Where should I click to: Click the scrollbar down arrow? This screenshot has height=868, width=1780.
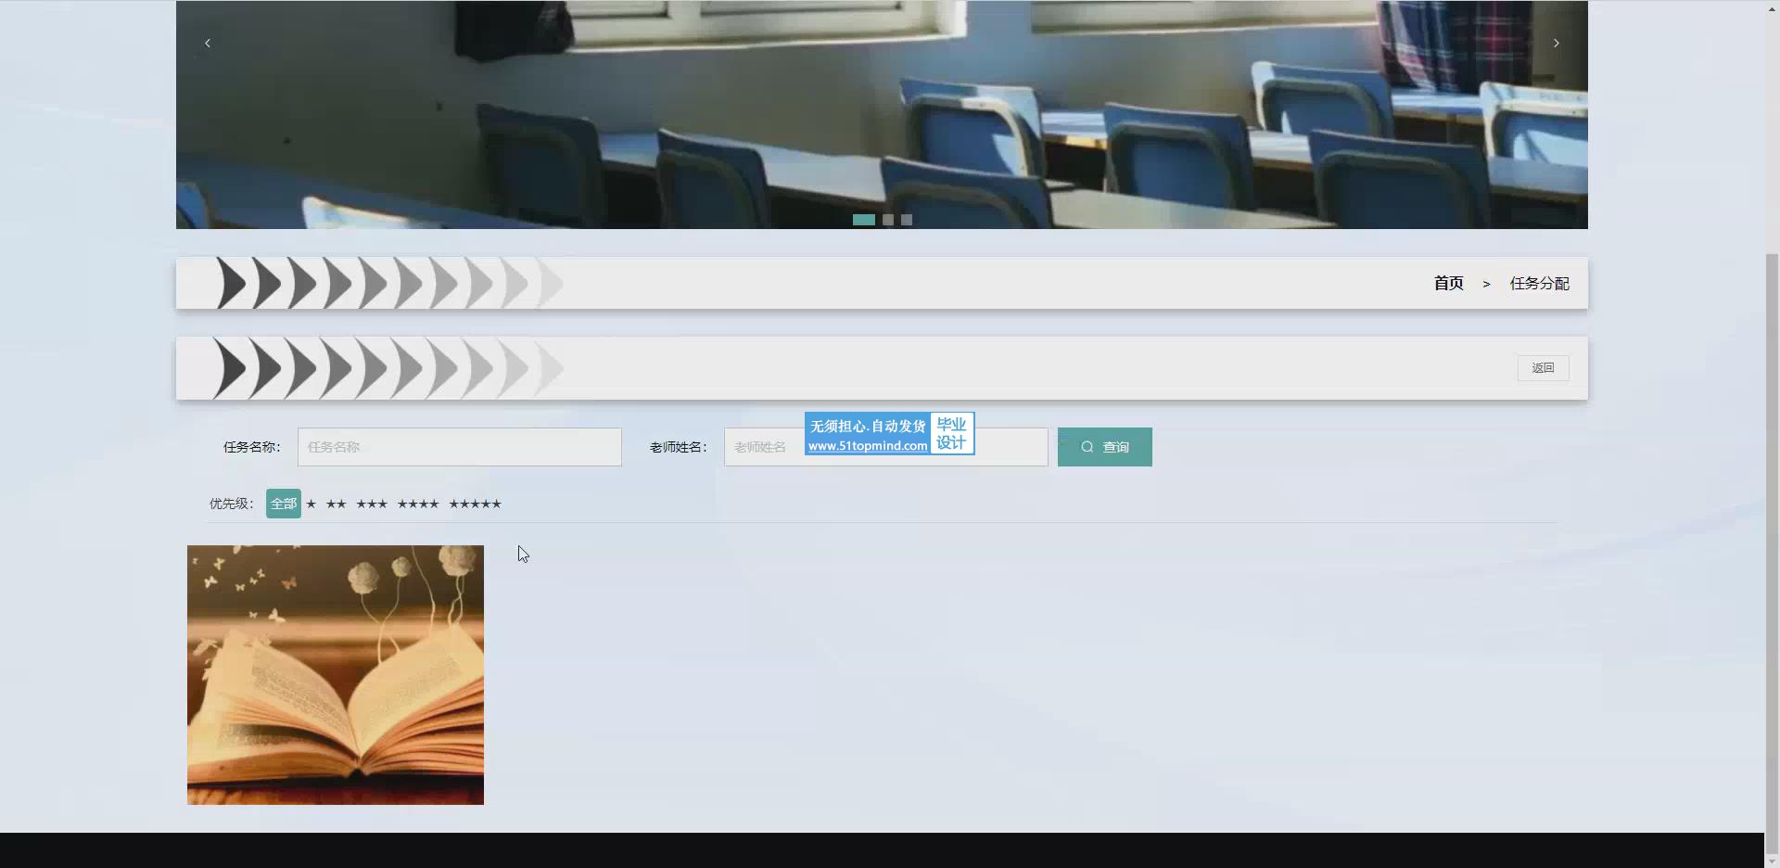click(1772, 861)
